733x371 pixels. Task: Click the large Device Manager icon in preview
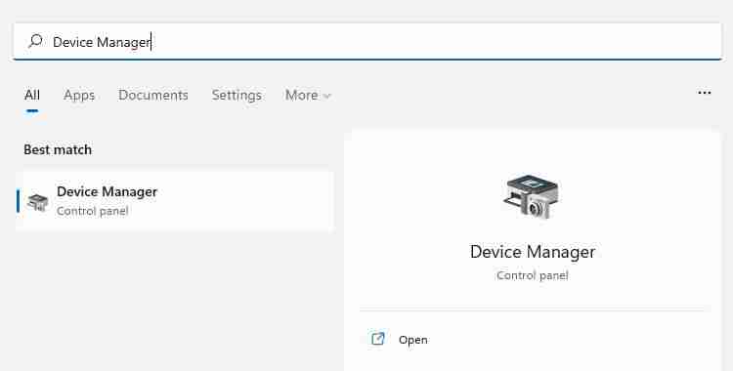click(532, 196)
